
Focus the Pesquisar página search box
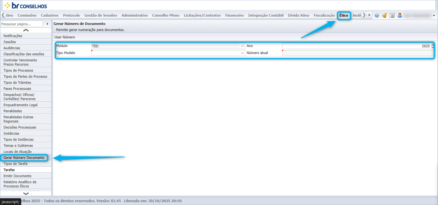click(x=21, y=24)
